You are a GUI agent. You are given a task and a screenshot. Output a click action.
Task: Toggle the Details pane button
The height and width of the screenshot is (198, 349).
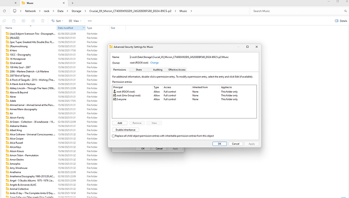341,21
